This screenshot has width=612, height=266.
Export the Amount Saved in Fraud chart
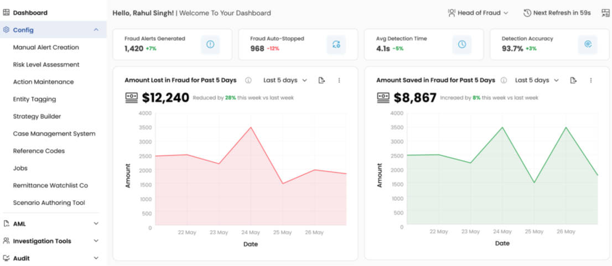pos(573,80)
